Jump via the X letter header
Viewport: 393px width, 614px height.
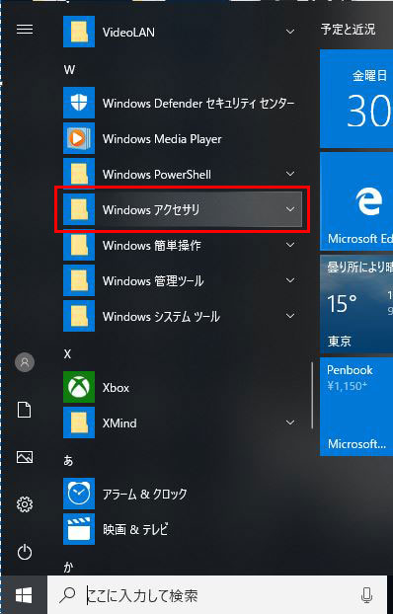pyautogui.click(x=68, y=354)
